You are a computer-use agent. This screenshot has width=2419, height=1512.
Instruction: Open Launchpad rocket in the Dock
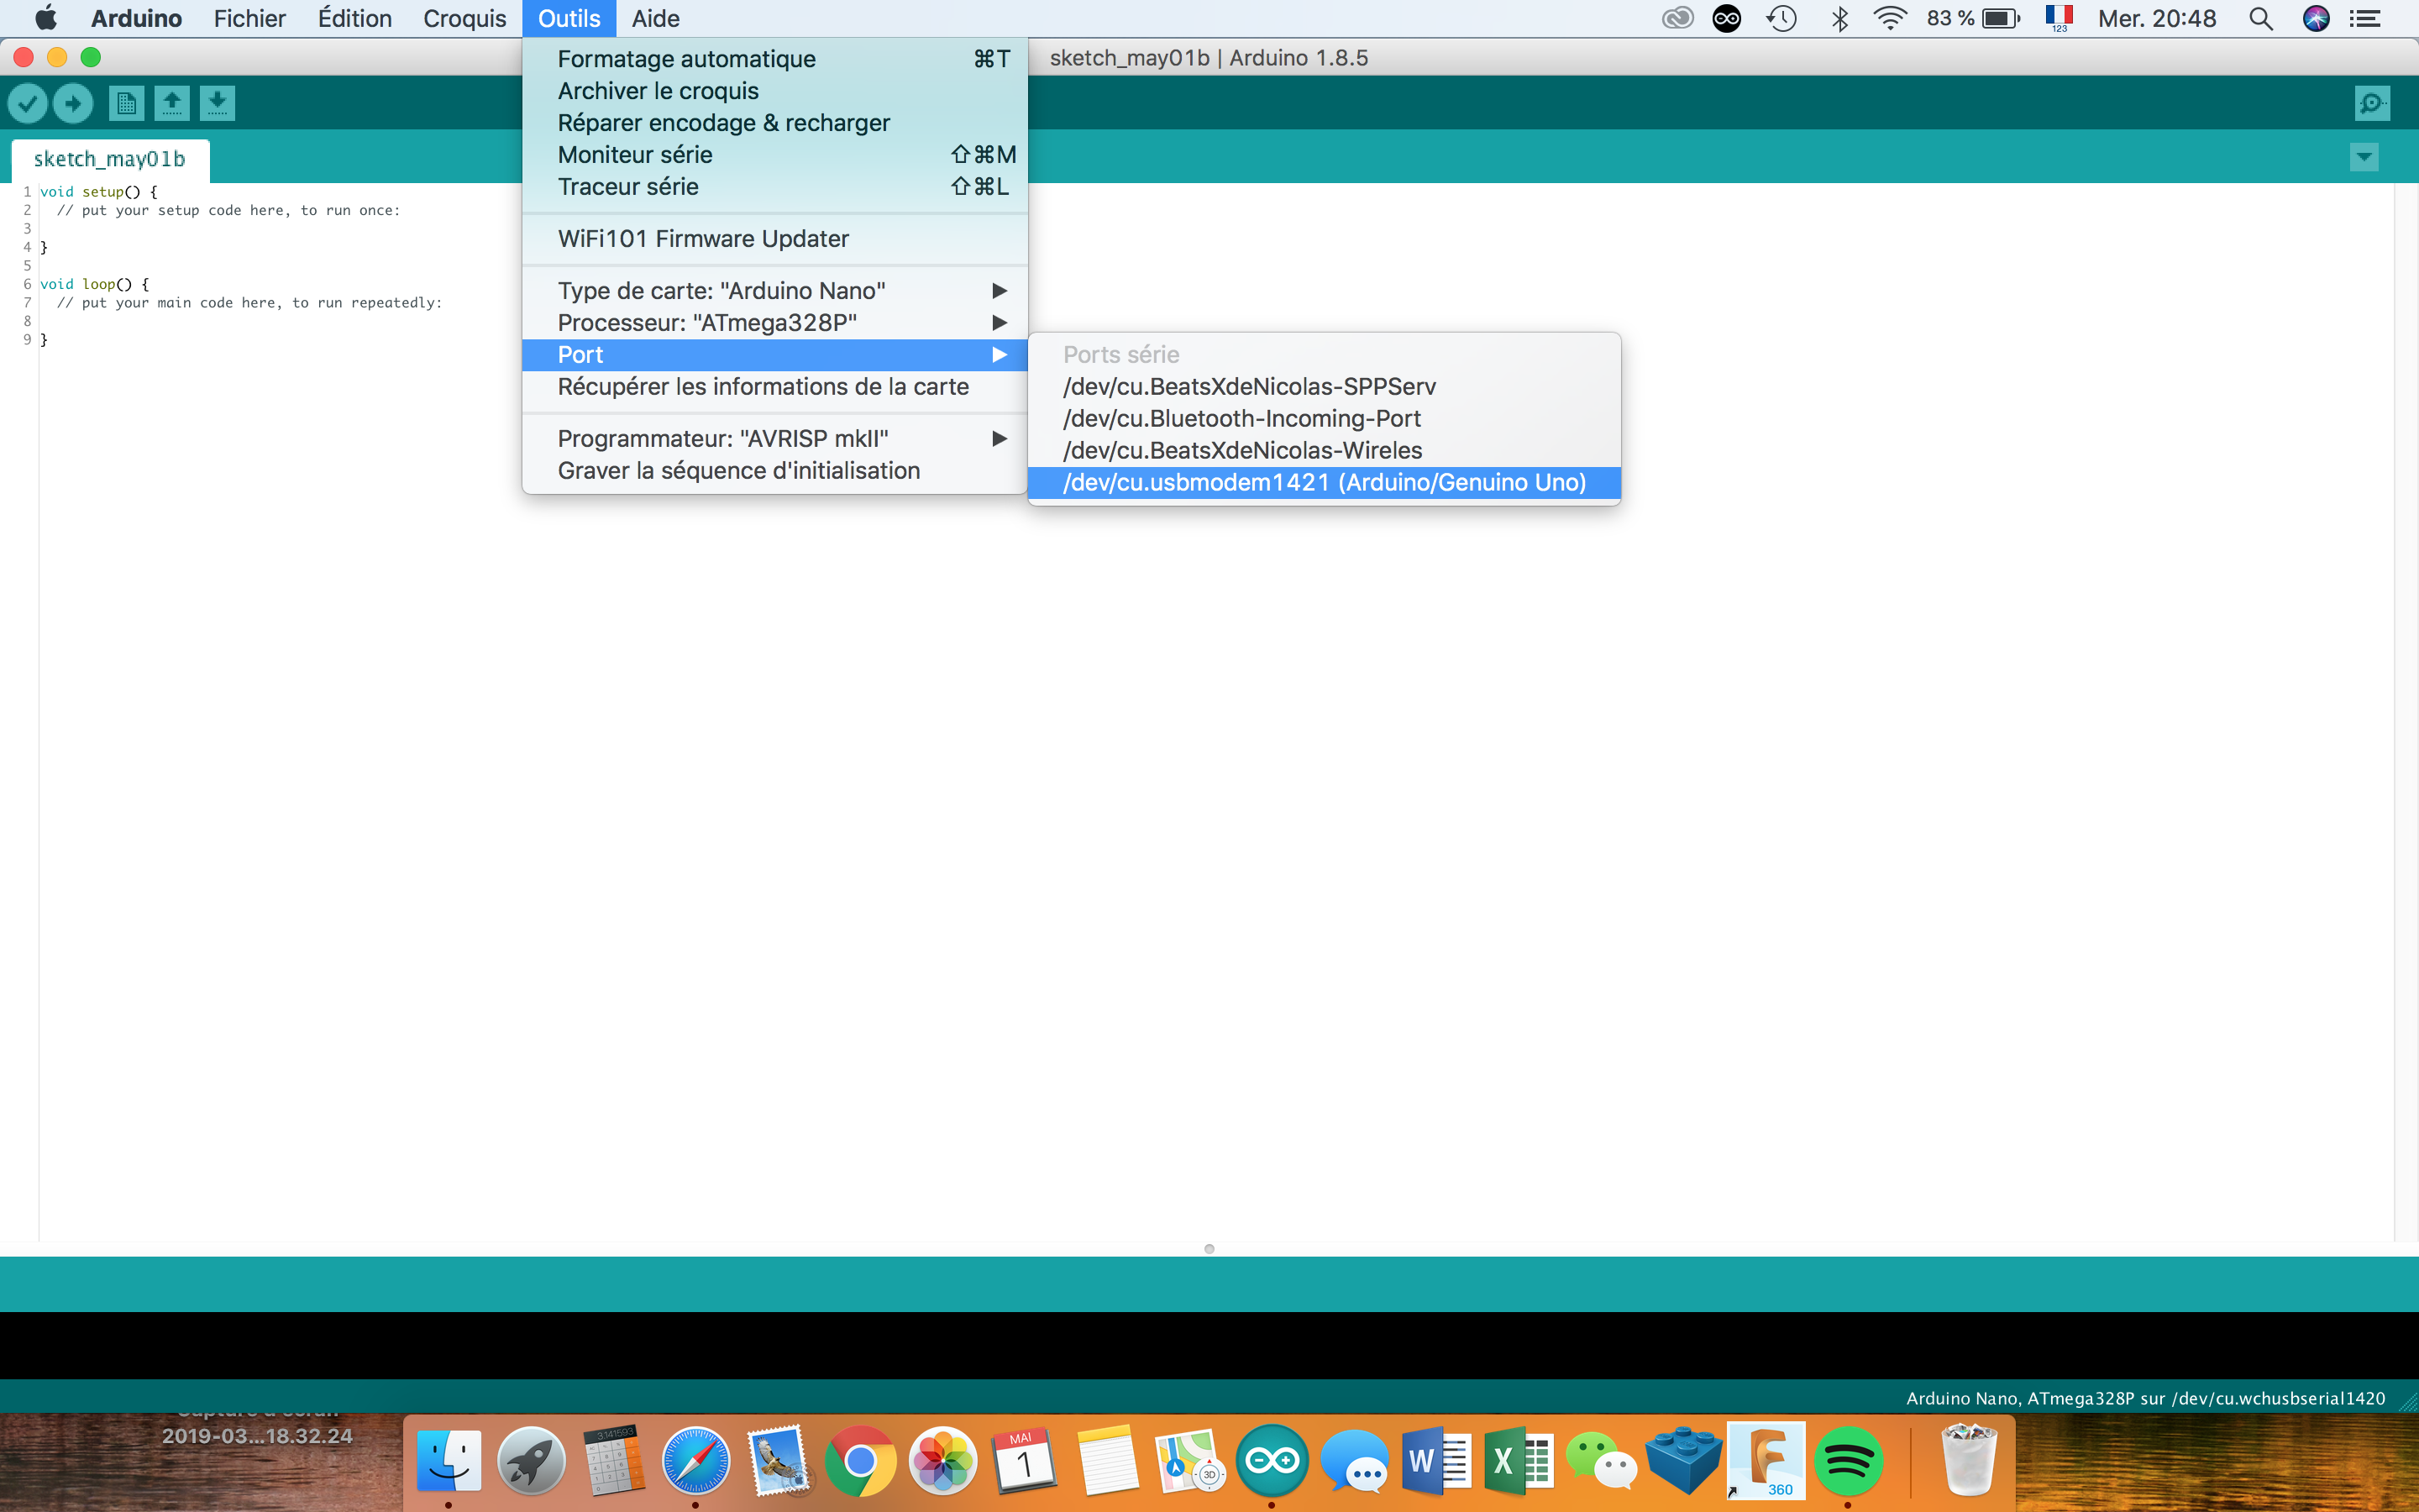click(531, 1461)
